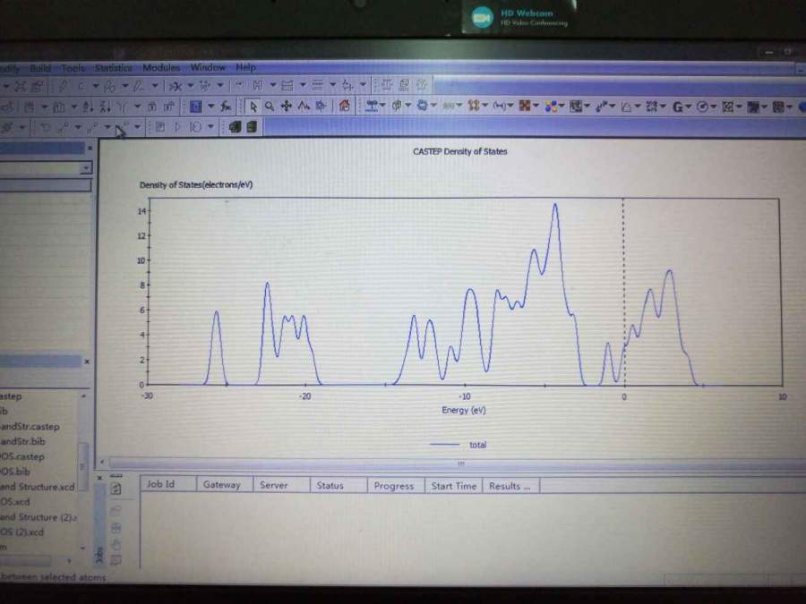
Task: Open the Build menu
Action: pyautogui.click(x=40, y=68)
